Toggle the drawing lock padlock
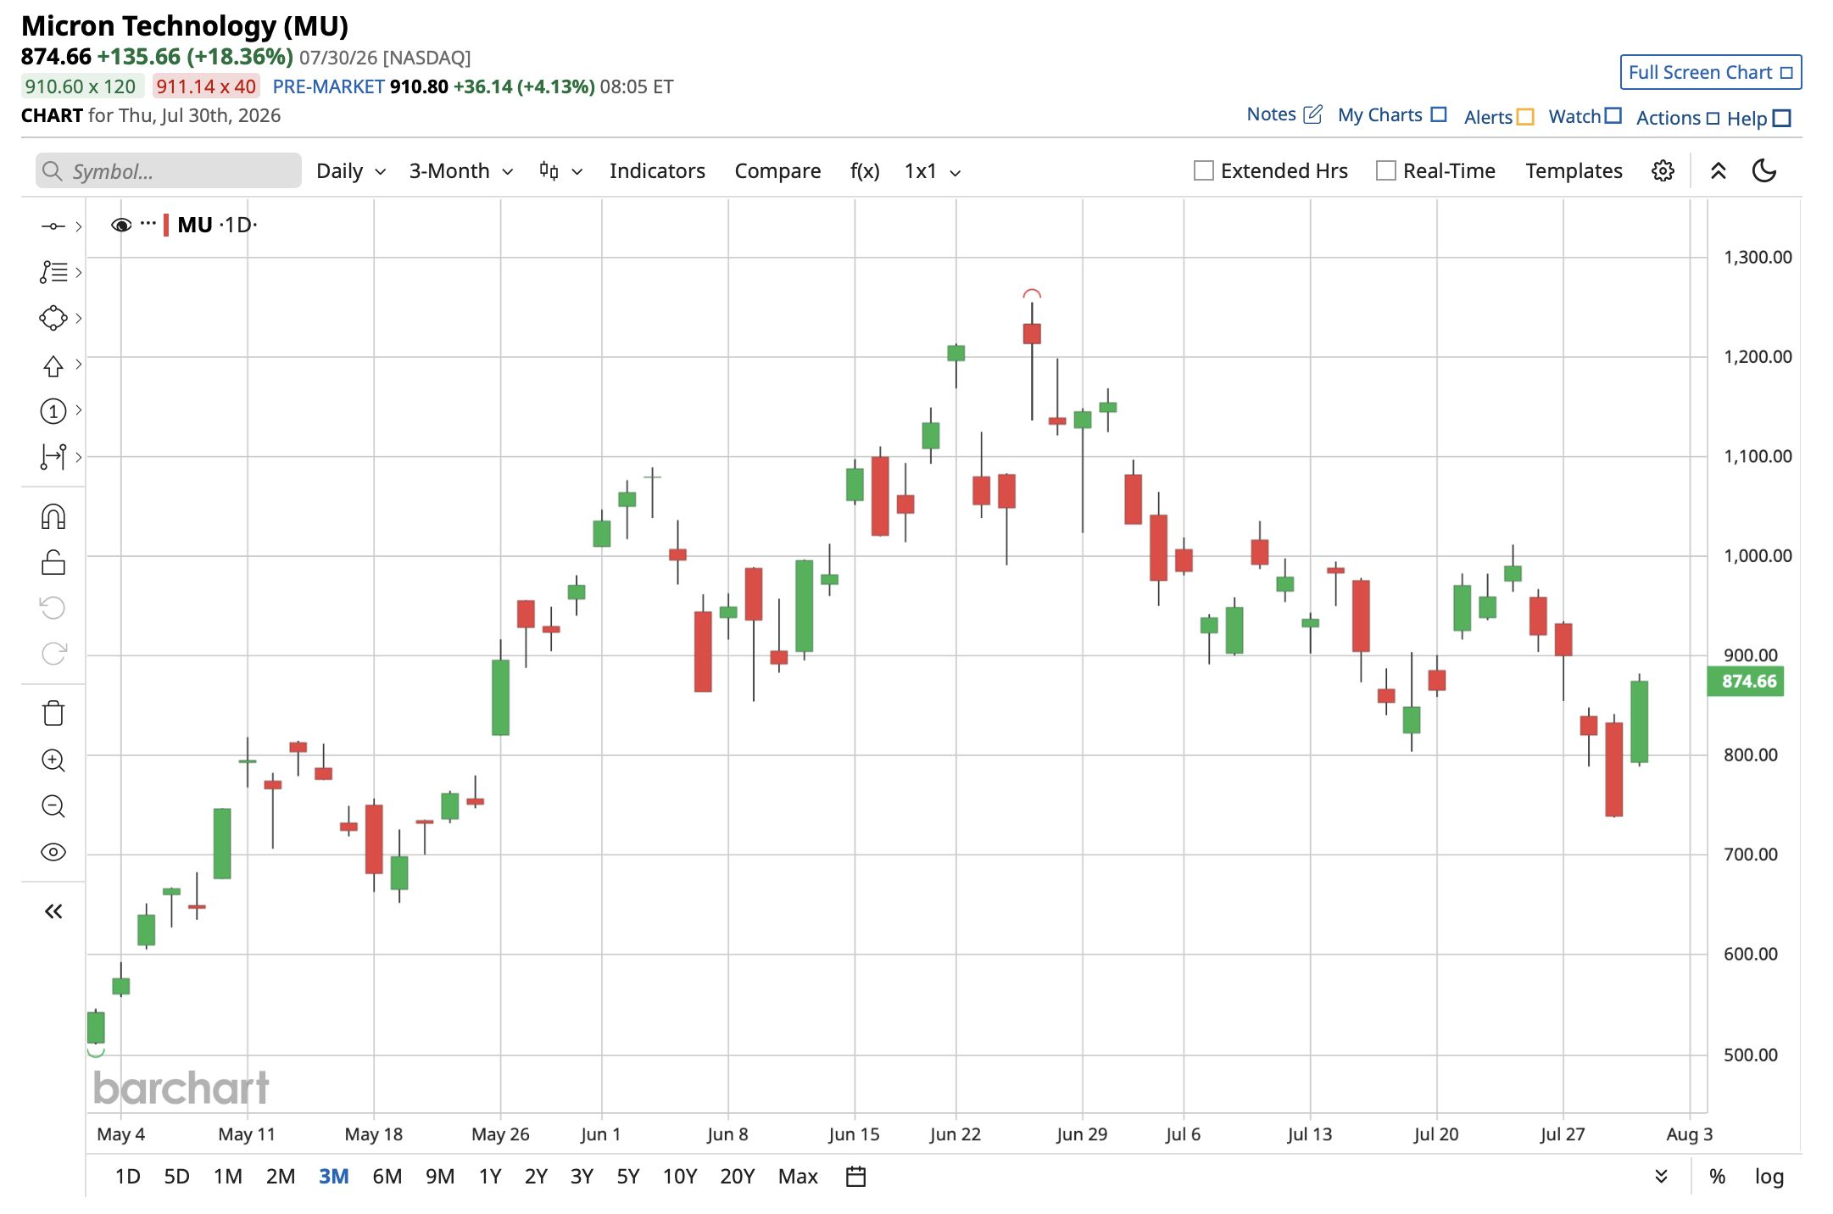Image resolution: width=1833 pixels, height=1214 pixels. (x=53, y=562)
